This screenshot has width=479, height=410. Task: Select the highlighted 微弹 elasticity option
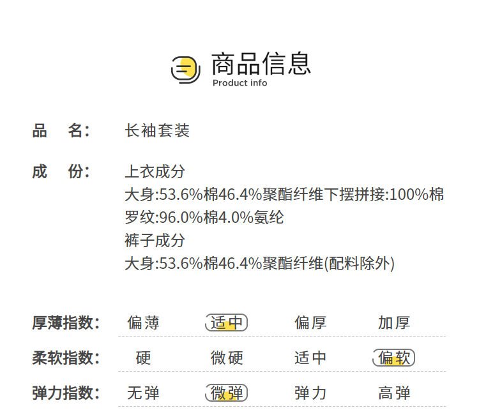tap(227, 393)
